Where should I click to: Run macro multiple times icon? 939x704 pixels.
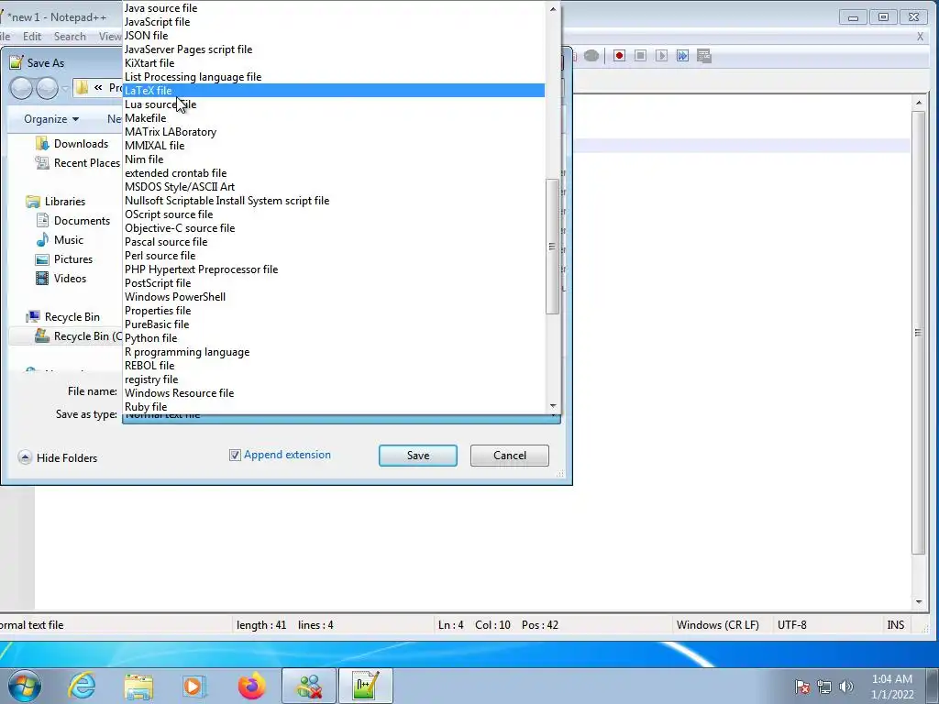tap(682, 56)
